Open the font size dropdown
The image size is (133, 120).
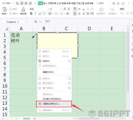[x=56, y=9]
